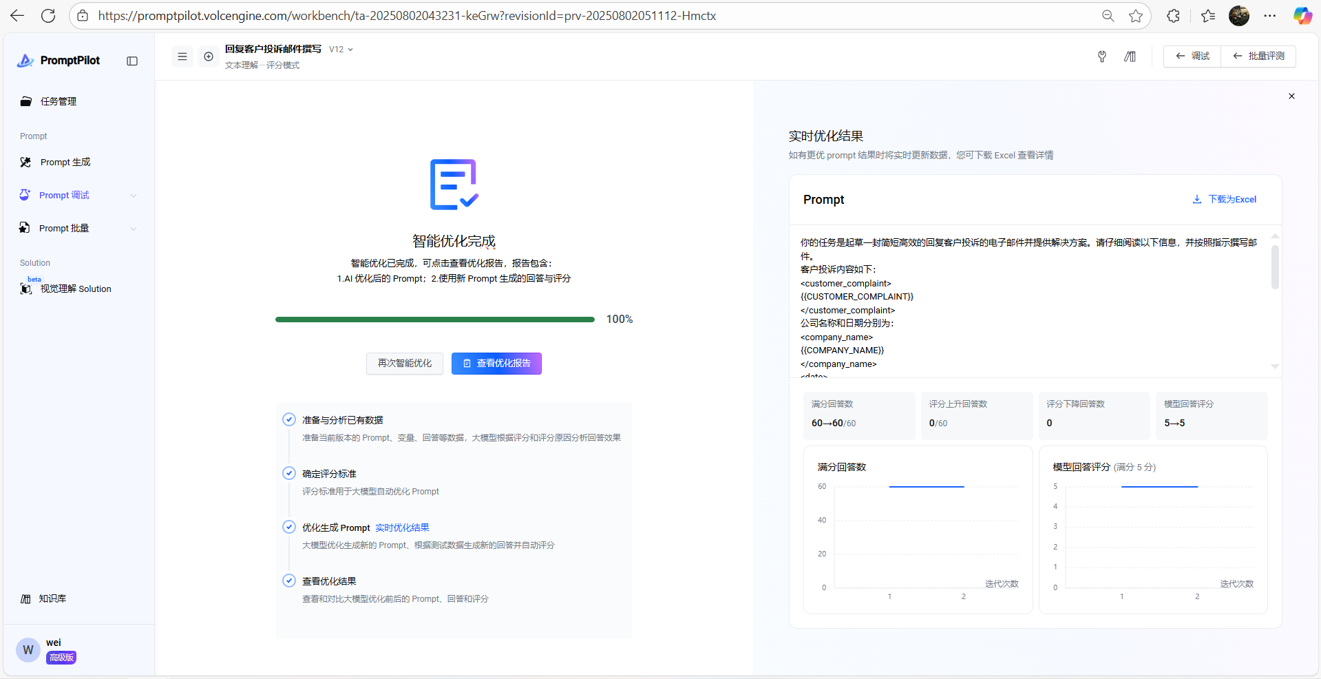Click the circled plus icon to create new

209,56
